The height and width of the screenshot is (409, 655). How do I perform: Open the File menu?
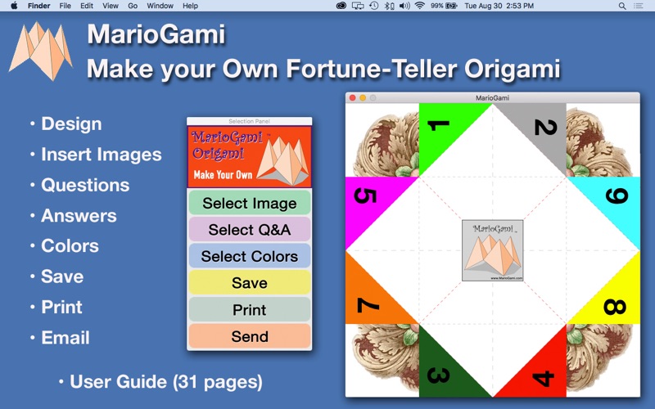(65, 6)
